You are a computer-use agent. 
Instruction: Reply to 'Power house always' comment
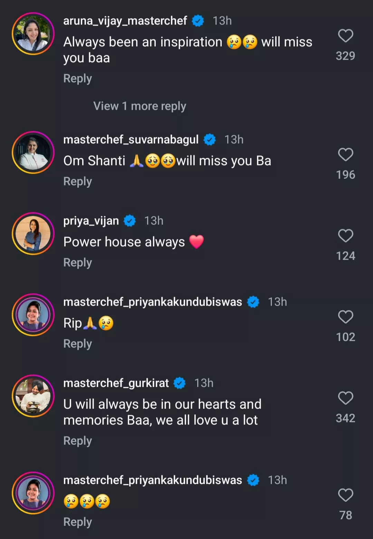click(78, 262)
